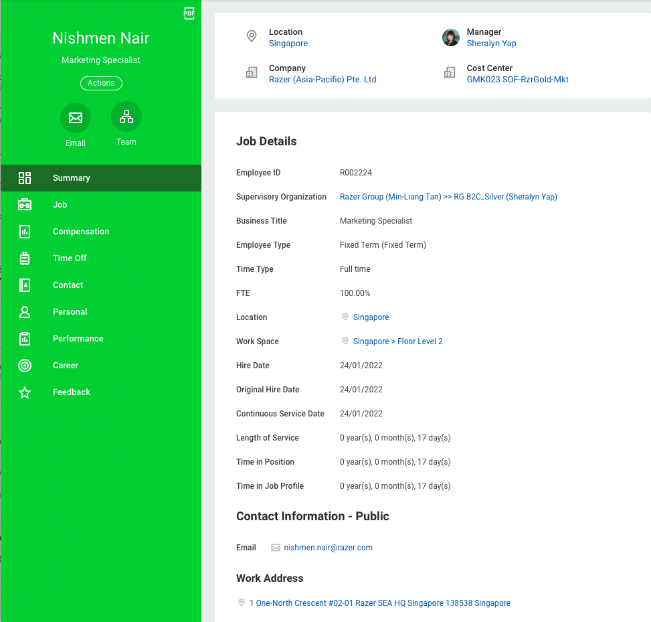
Task: Open the Team org chart icon
Action: [126, 116]
